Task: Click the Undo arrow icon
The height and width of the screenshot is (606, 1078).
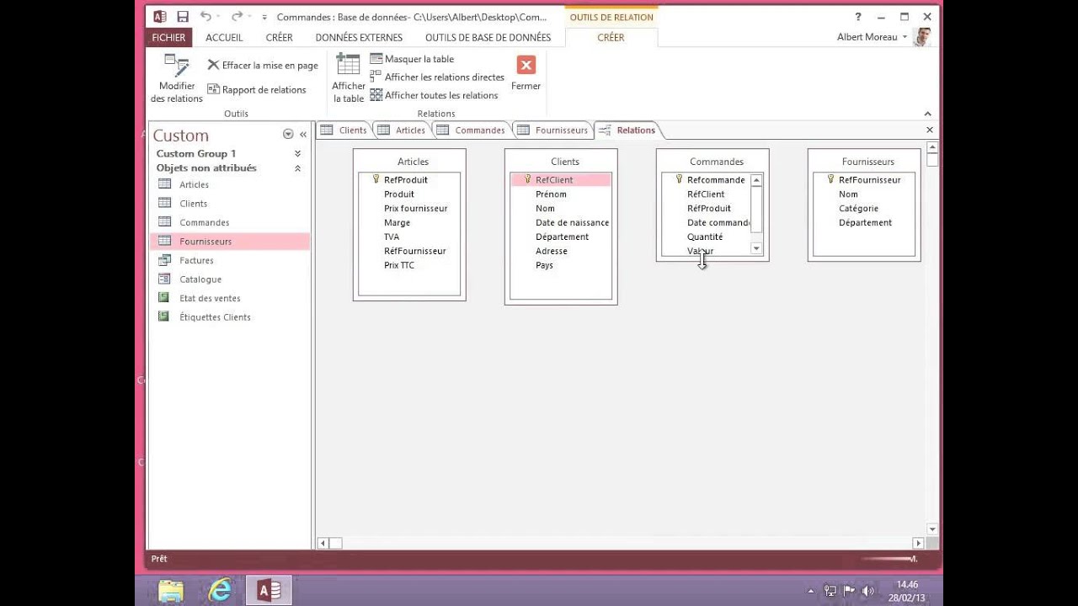Action: tap(205, 17)
